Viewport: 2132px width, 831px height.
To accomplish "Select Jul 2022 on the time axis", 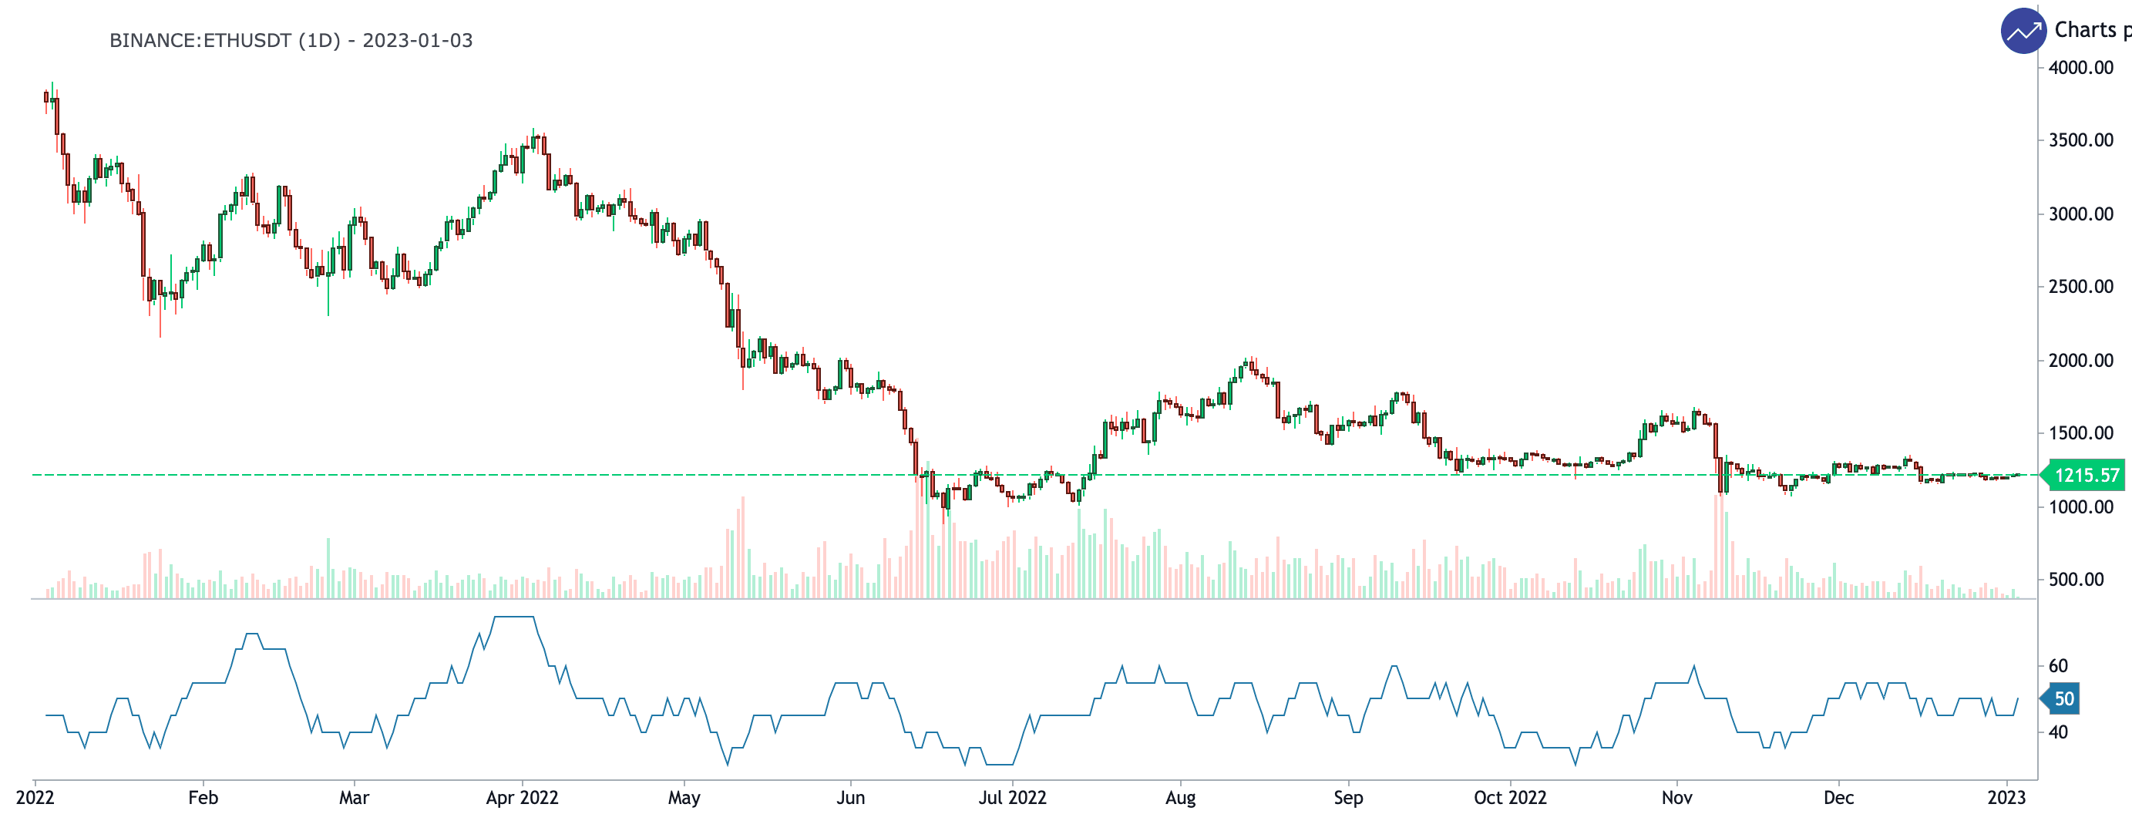I will tap(1012, 798).
